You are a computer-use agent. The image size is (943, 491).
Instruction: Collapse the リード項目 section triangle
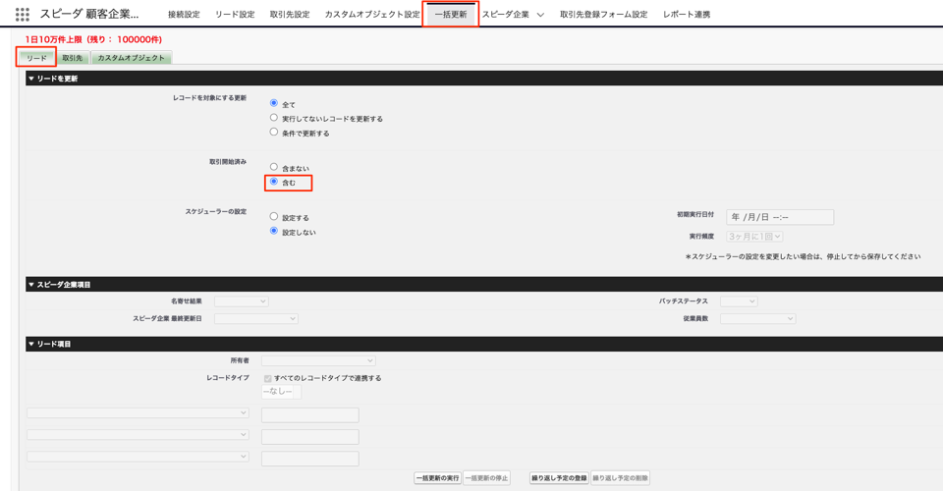[x=31, y=345]
